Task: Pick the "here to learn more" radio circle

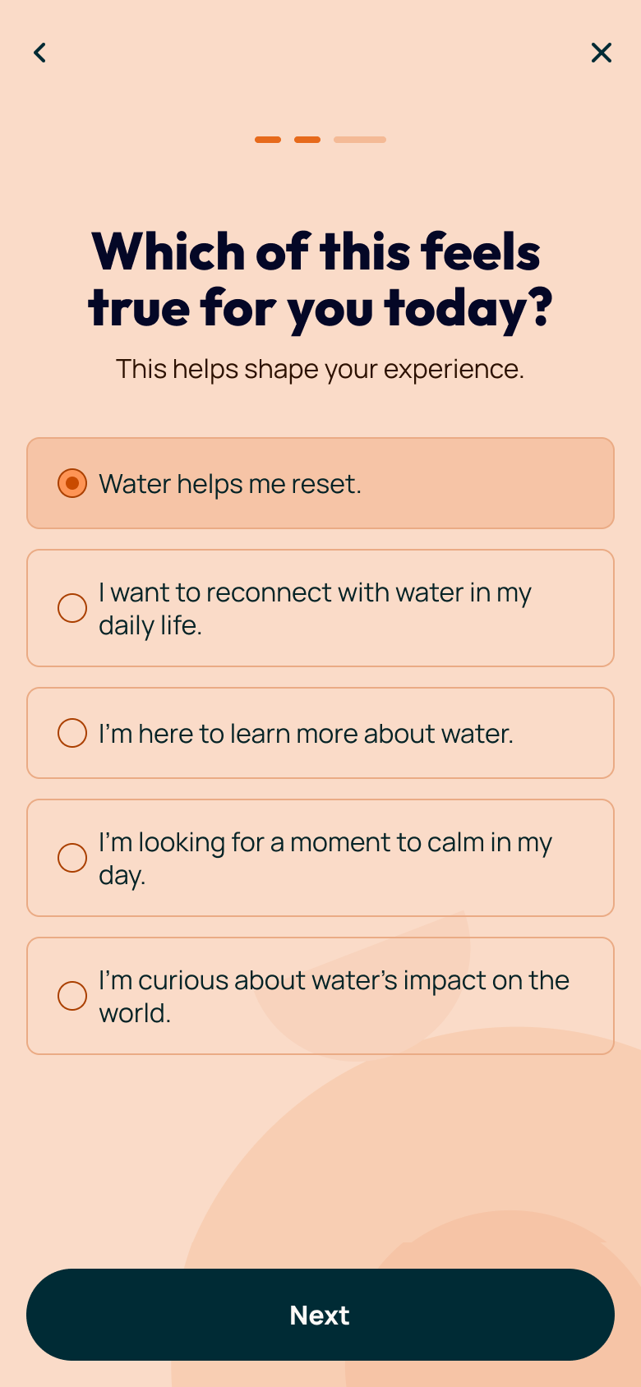Action: point(72,733)
